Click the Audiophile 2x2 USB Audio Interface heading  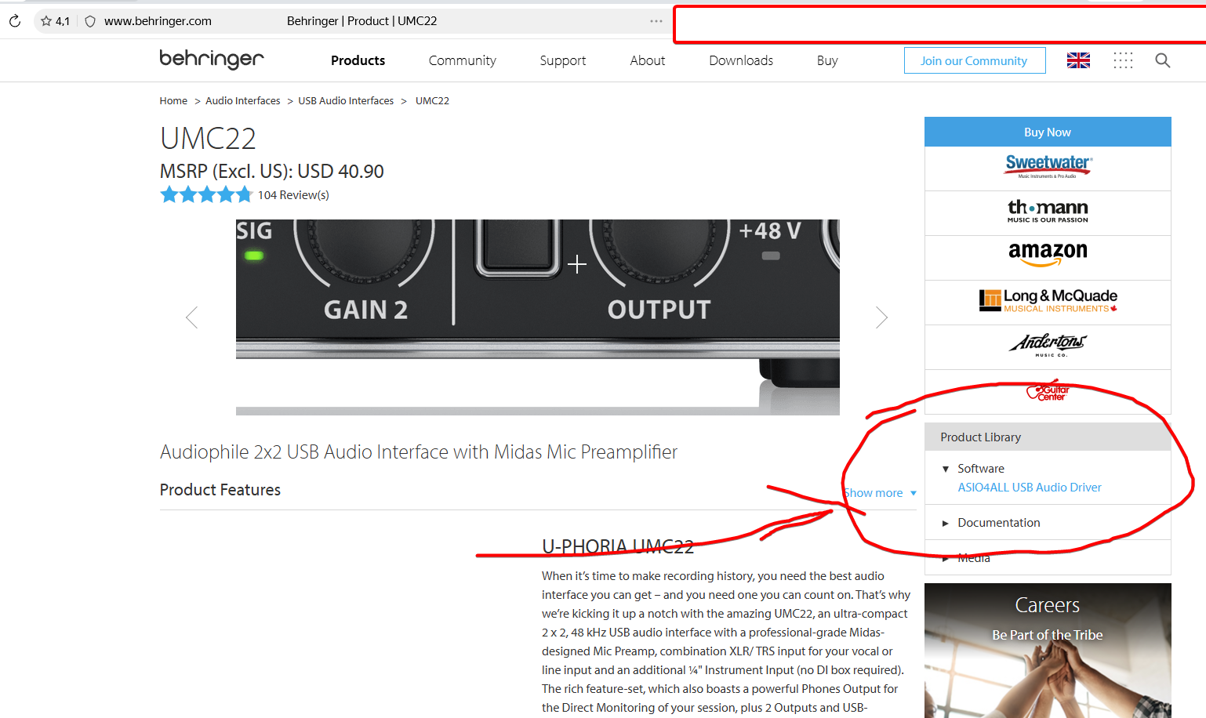point(419,452)
